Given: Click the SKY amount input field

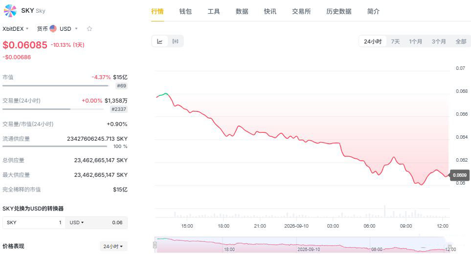Looking at the screenshot, I should [34, 223].
